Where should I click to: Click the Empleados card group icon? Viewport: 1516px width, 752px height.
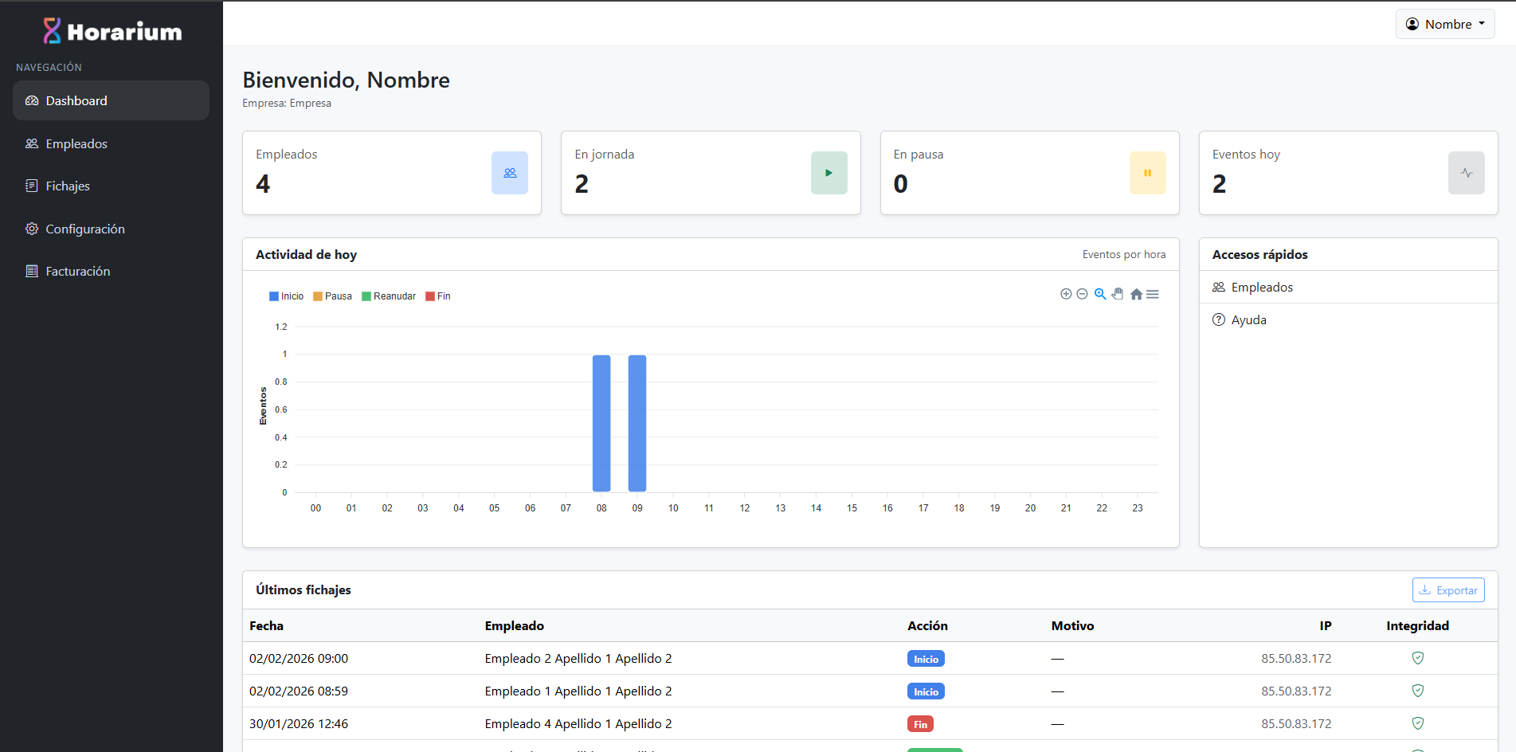tap(509, 173)
